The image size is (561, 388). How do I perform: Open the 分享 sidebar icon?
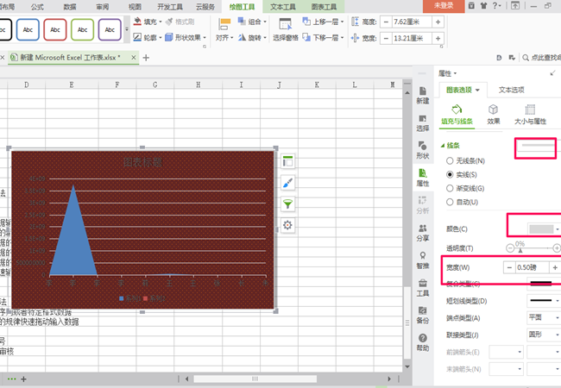[423, 233]
